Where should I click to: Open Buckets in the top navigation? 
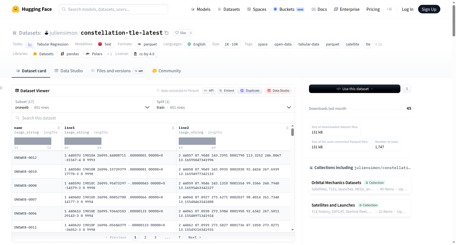click(x=289, y=9)
